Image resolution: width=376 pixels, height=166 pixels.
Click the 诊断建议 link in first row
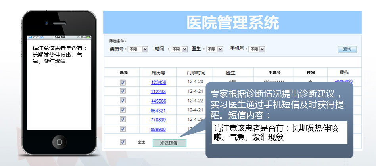pyautogui.click(x=343, y=82)
